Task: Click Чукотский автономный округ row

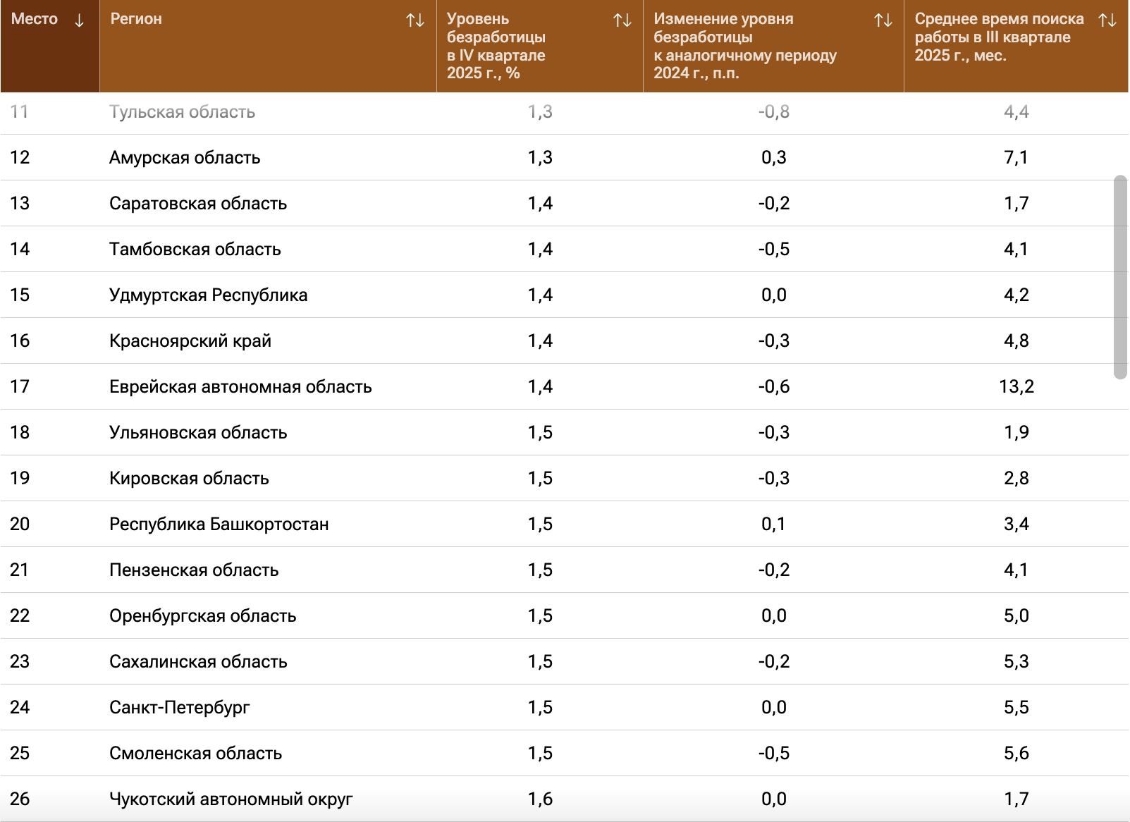Action: click(x=231, y=799)
